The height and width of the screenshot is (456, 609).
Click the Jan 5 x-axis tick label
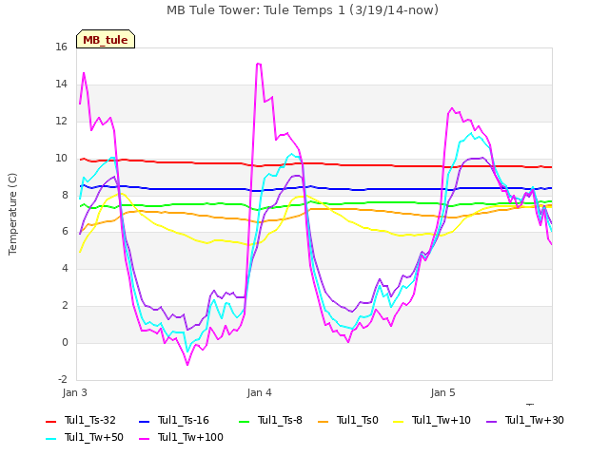[442, 392]
